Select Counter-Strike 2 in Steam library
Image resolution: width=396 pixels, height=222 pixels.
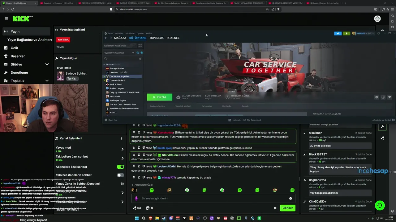pyautogui.click(x=117, y=80)
